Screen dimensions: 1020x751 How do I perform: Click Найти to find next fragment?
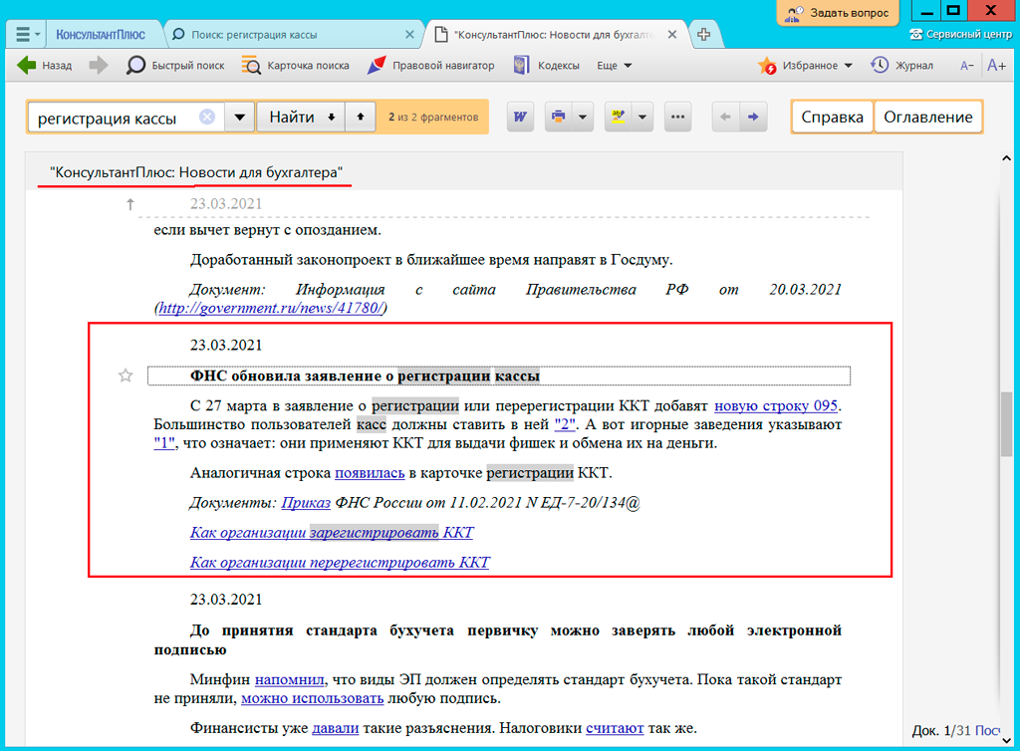tap(301, 118)
